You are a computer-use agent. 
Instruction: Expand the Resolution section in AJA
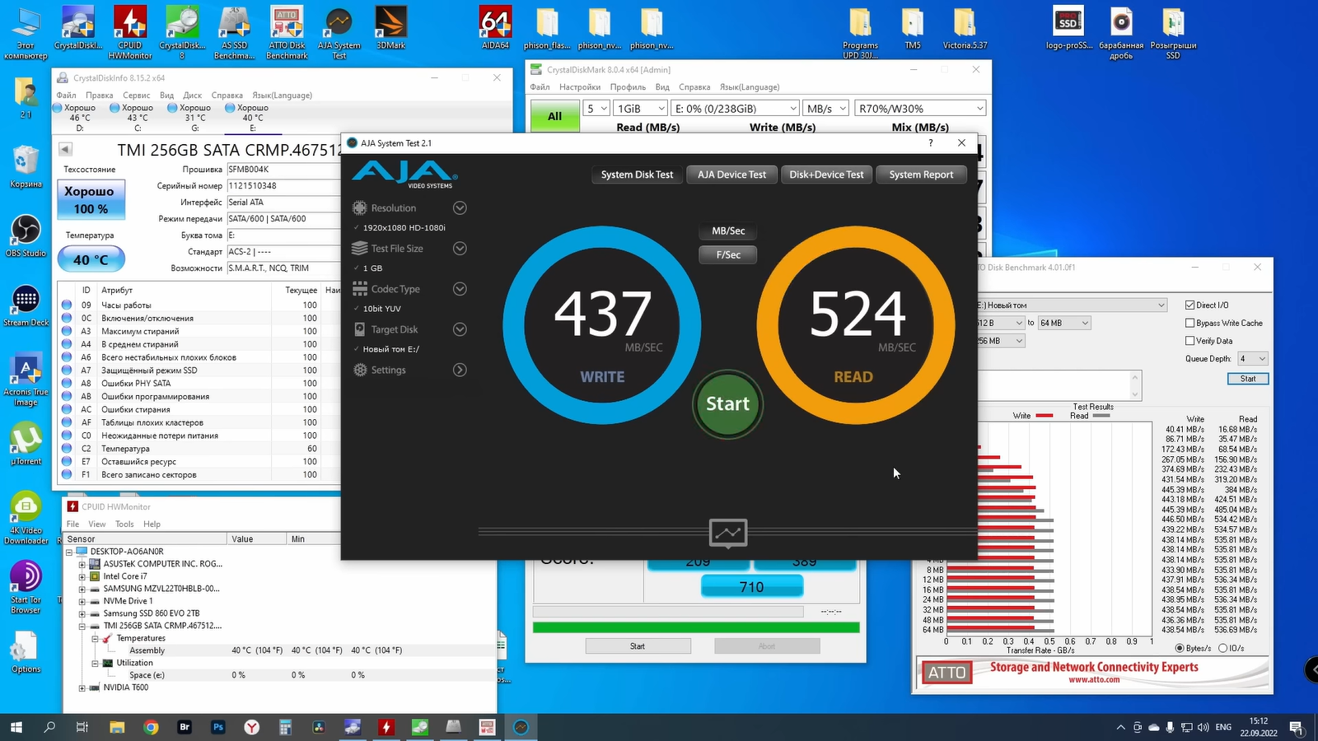click(460, 208)
